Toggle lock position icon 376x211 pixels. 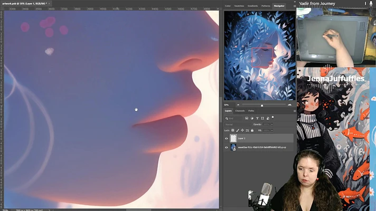[x=242, y=130]
